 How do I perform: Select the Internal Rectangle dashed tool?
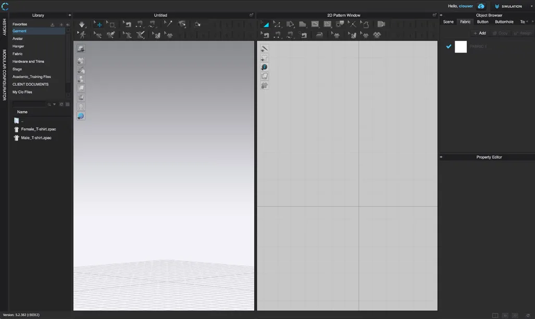point(328,24)
